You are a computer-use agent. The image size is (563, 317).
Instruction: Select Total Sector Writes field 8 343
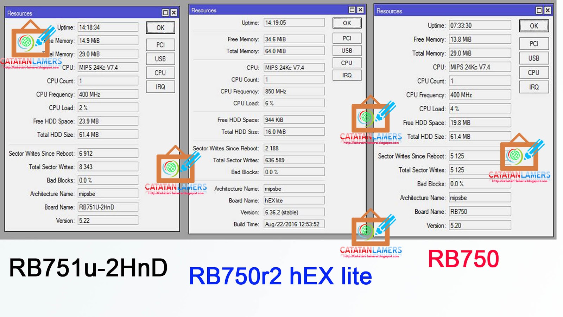coord(108,167)
